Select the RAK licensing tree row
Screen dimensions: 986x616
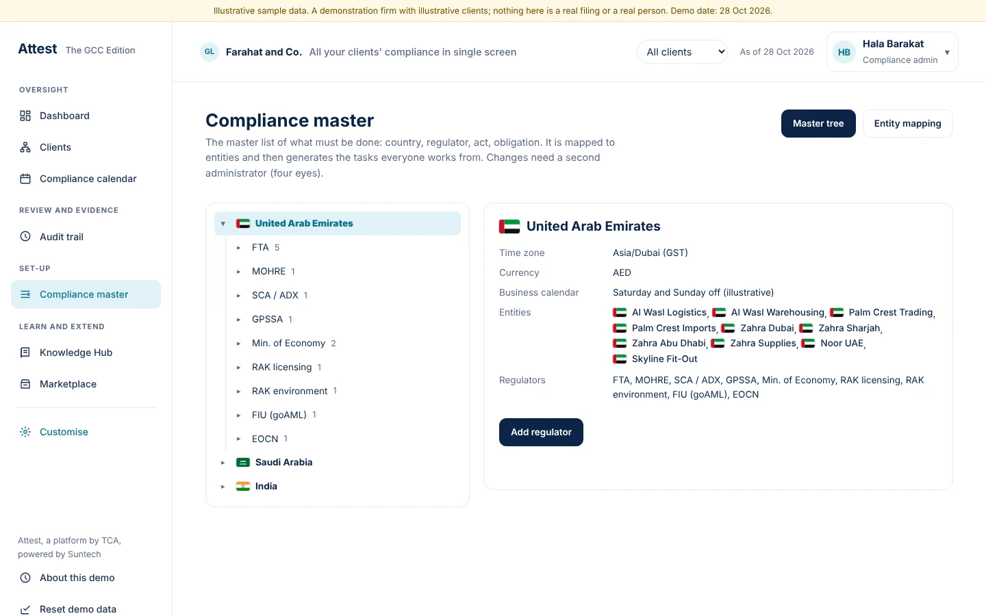tap(345, 368)
